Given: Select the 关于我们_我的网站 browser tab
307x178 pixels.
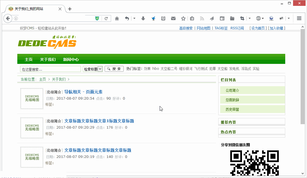Looking at the screenshot, I should (29, 9).
